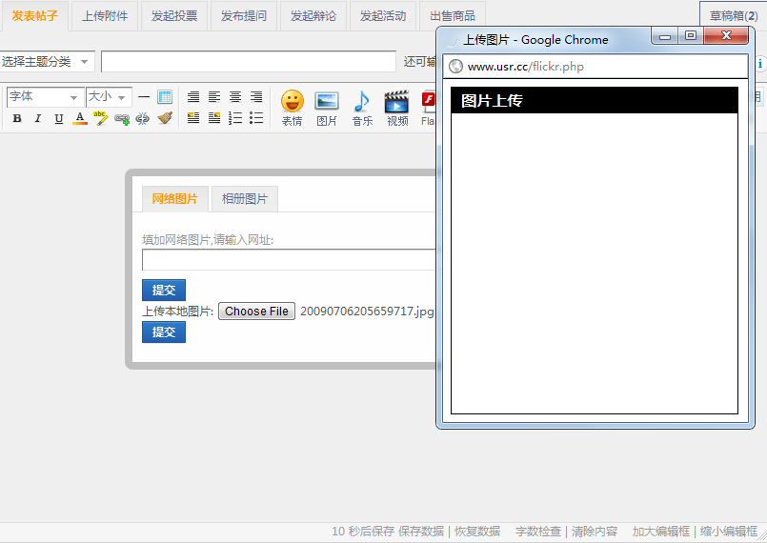The height and width of the screenshot is (543, 767).
Task: Apply left text alignment
Action: (214, 97)
